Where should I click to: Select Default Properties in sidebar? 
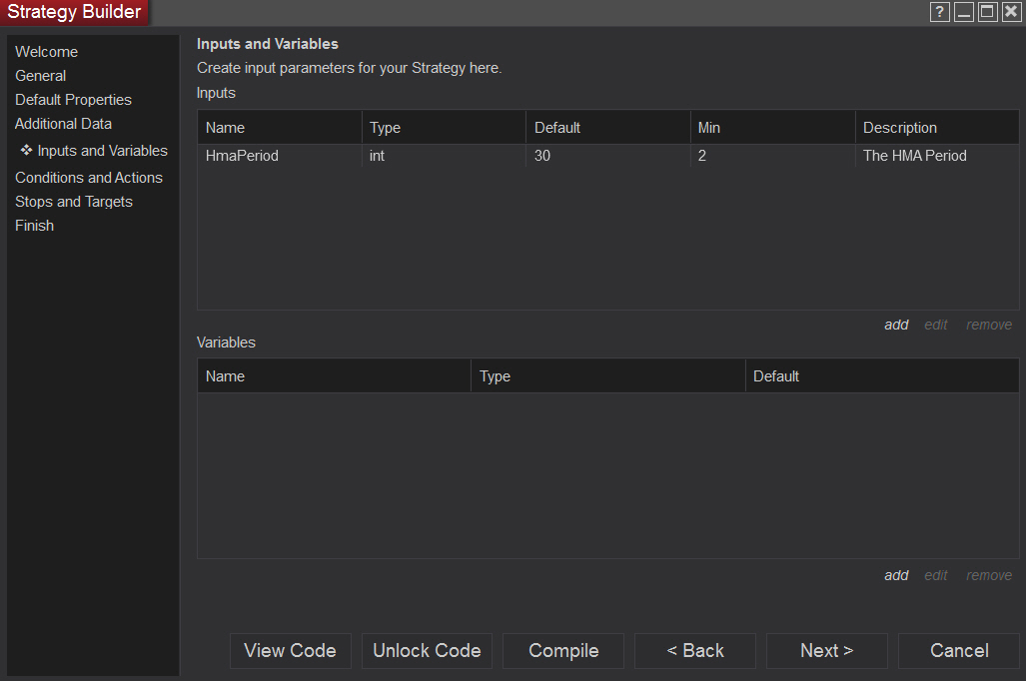click(73, 100)
